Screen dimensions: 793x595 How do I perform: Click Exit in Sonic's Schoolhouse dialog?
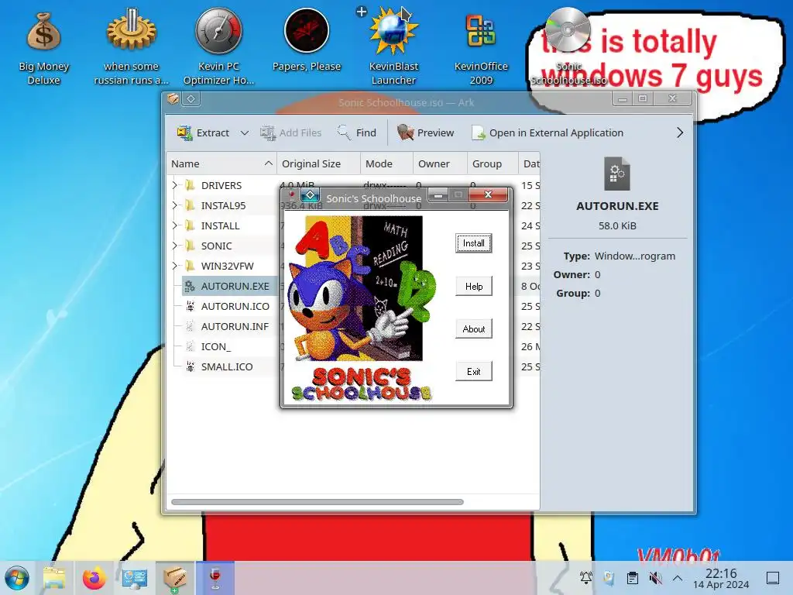(x=473, y=371)
